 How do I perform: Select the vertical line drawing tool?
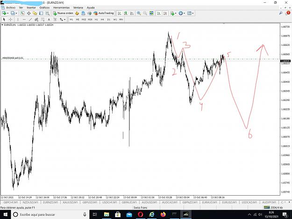[x=18, y=19]
